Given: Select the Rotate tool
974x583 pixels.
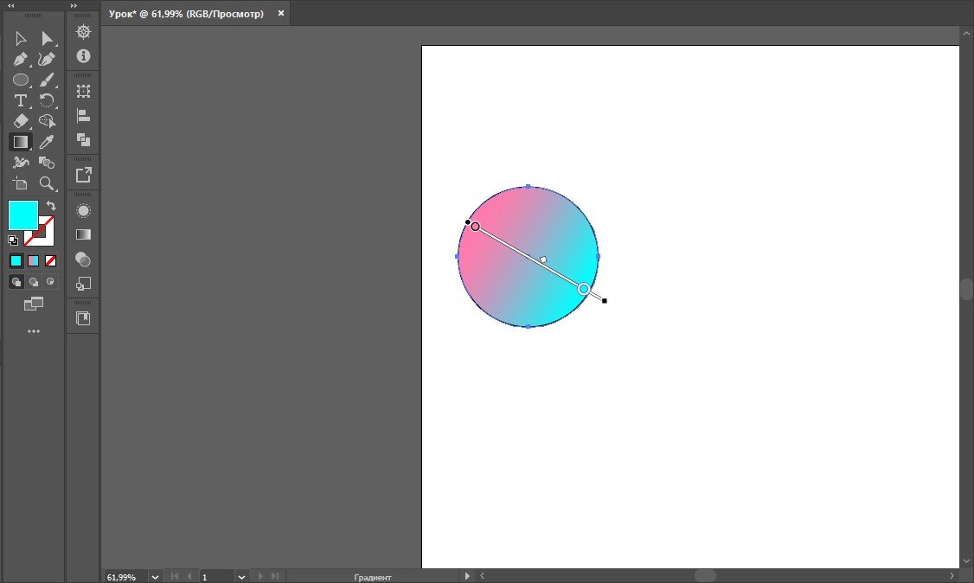Looking at the screenshot, I should tap(47, 100).
